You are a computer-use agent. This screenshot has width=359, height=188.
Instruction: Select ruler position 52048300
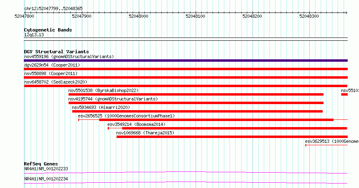tap(309, 16)
